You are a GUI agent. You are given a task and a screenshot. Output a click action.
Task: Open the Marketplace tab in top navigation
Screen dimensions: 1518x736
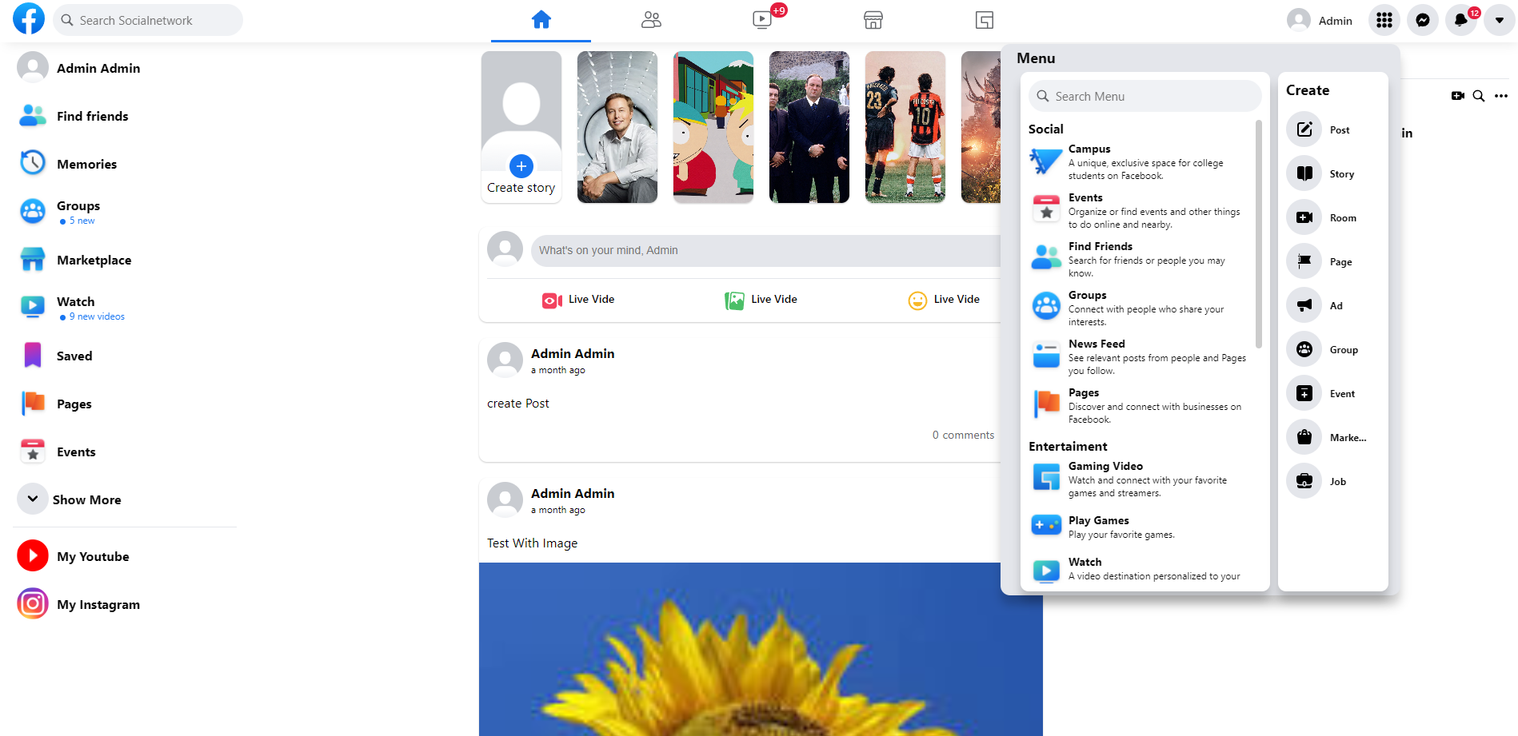click(873, 20)
